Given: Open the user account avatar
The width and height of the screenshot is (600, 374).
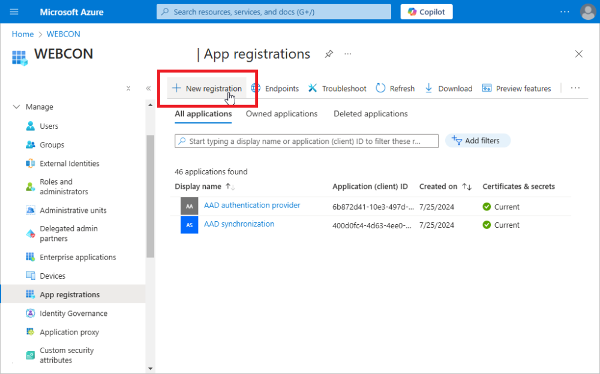Looking at the screenshot, I should (x=588, y=12).
